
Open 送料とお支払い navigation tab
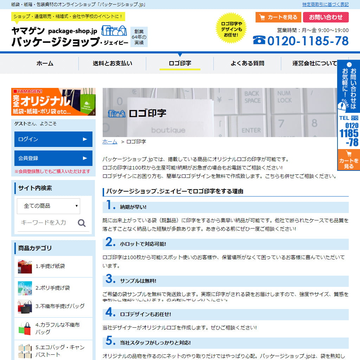click(112, 64)
